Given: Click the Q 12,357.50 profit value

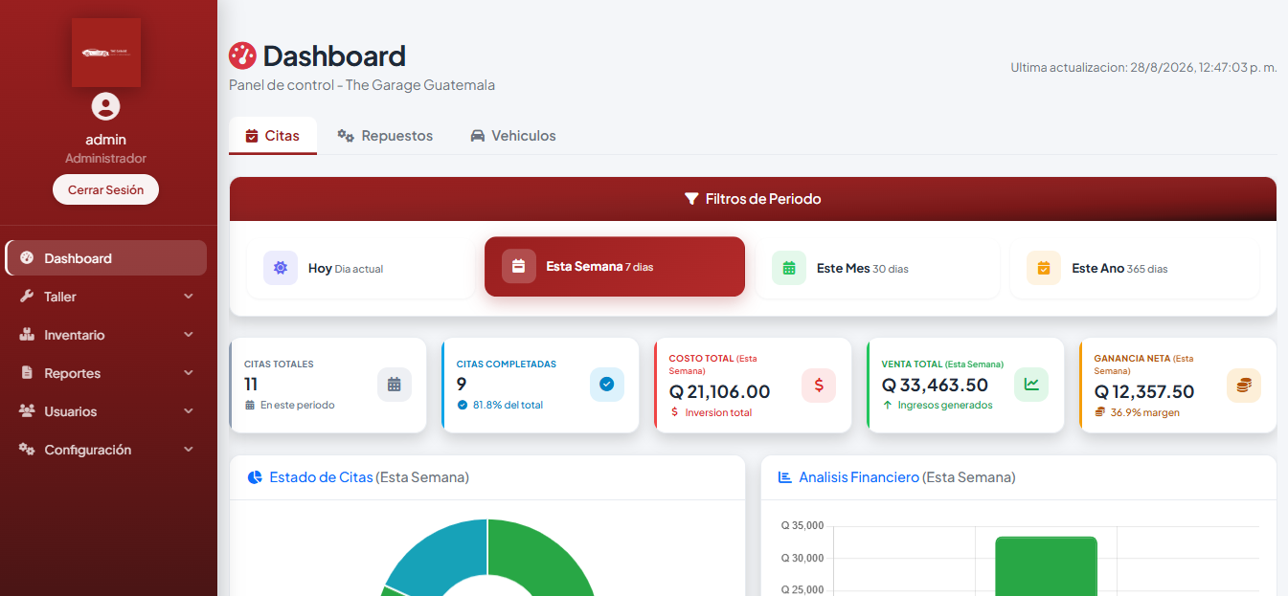Looking at the screenshot, I should click(1144, 391).
